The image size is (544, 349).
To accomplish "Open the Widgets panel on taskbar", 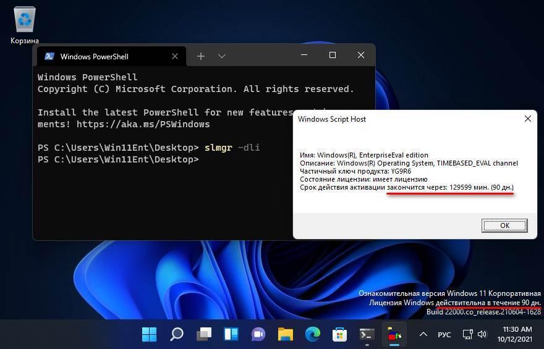I will (231, 334).
